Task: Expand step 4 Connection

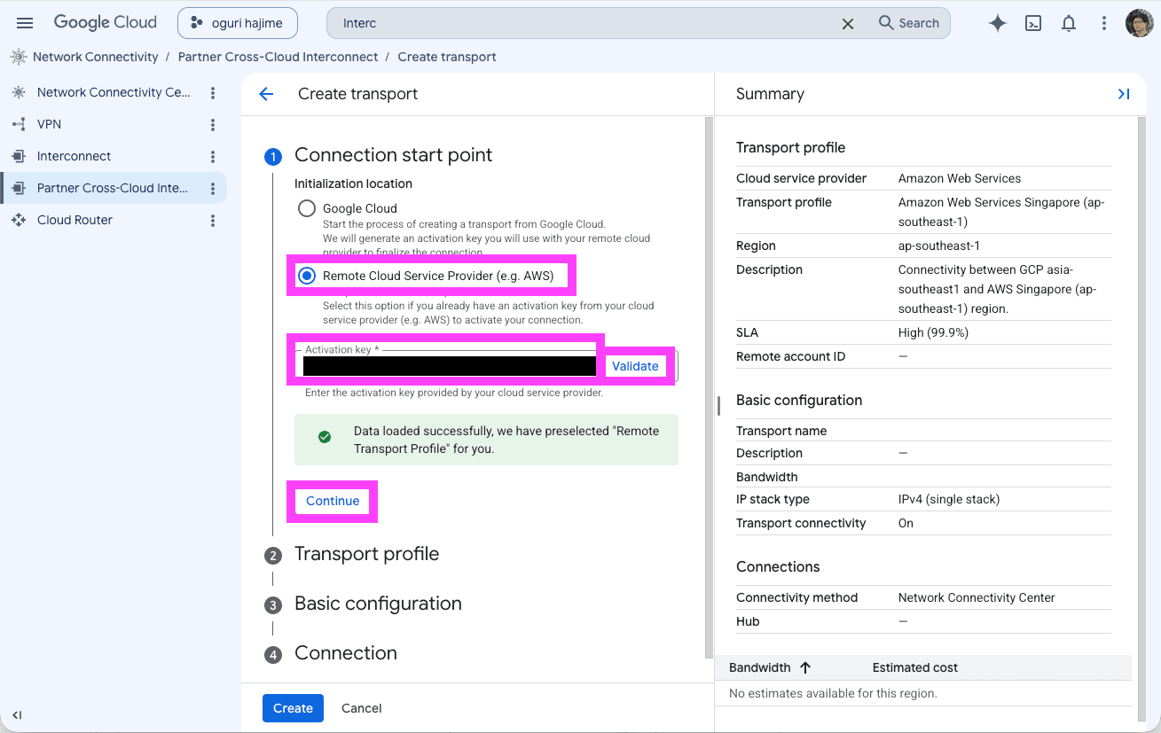Action: coord(345,653)
